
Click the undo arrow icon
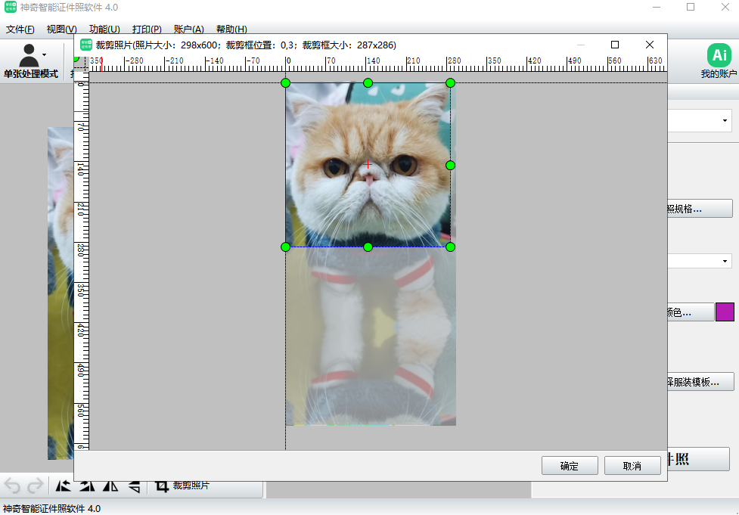12,486
